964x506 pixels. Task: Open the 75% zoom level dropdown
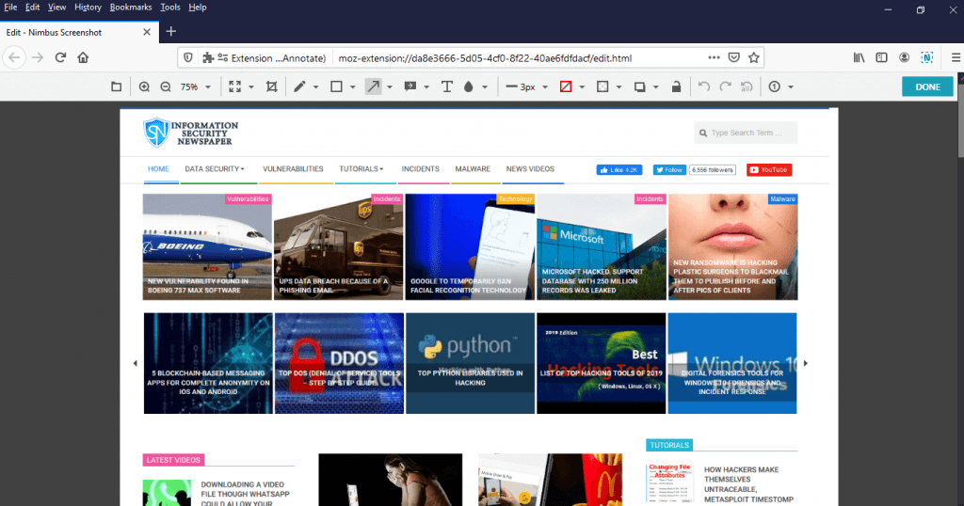pyautogui.click(x=195, y=87)
